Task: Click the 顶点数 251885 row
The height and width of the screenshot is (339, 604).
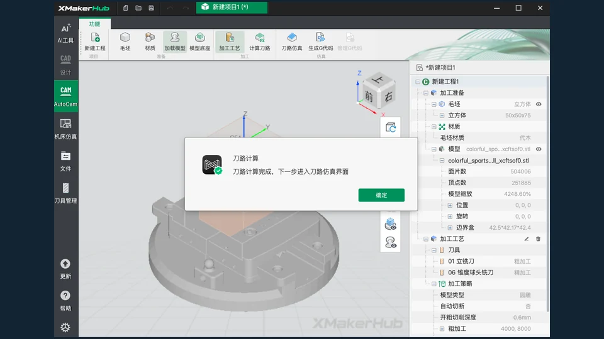Action: coord(479,183)
